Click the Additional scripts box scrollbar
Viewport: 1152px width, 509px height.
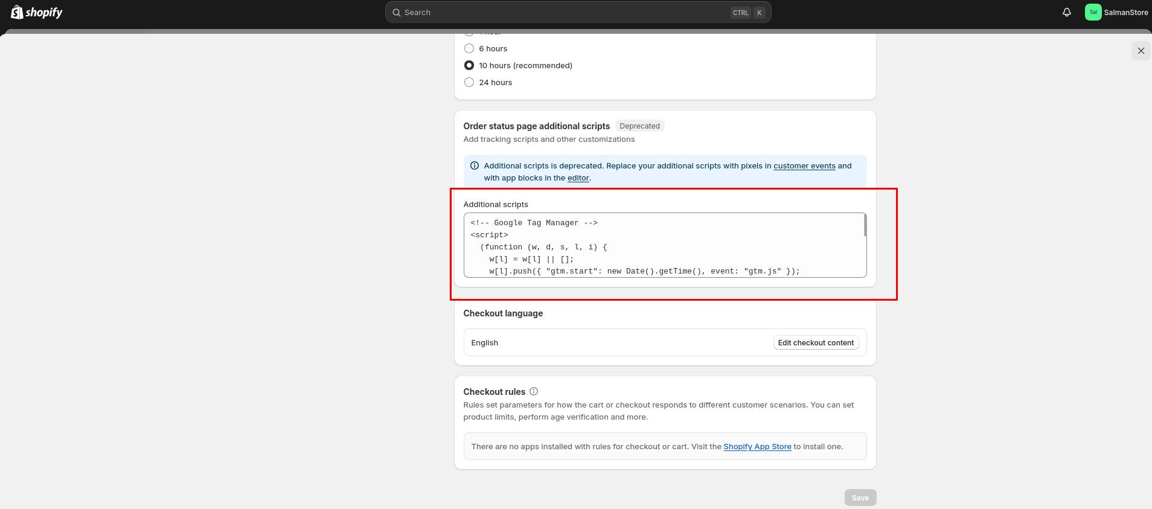tap(865, 226)
